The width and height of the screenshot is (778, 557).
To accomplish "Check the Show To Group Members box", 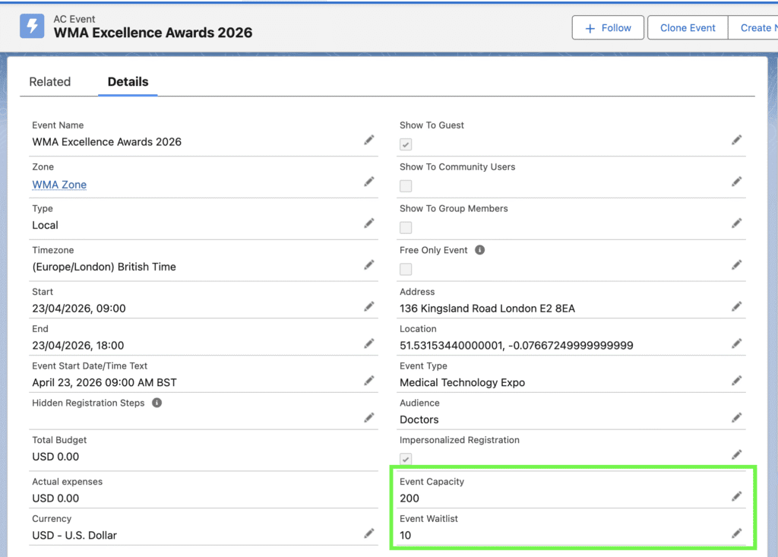I will pos(406,228).
